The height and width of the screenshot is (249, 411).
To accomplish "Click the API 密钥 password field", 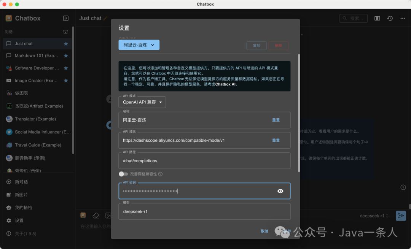I will (x=204, y=191).
